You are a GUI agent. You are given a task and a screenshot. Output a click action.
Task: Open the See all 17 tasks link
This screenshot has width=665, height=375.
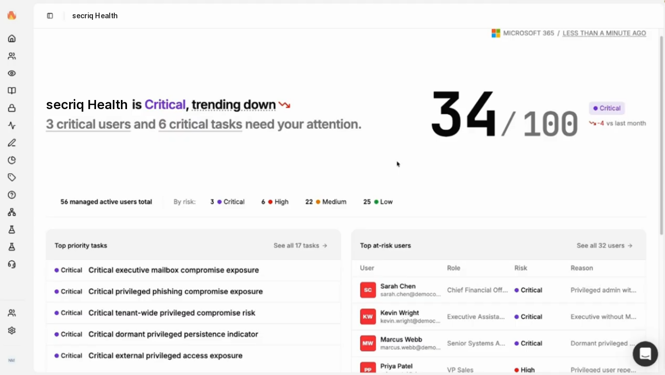pos(300,246)
